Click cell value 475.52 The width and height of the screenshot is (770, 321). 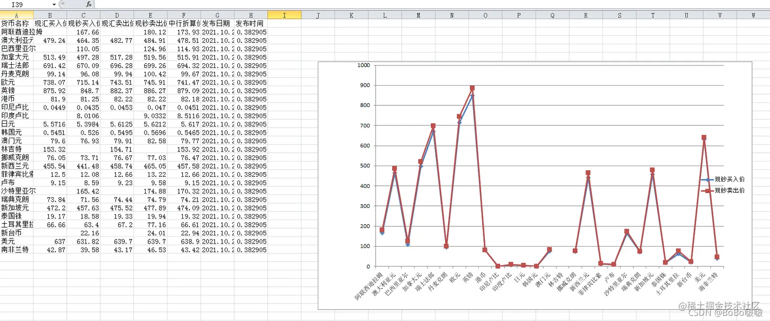(x=121, y=208)
